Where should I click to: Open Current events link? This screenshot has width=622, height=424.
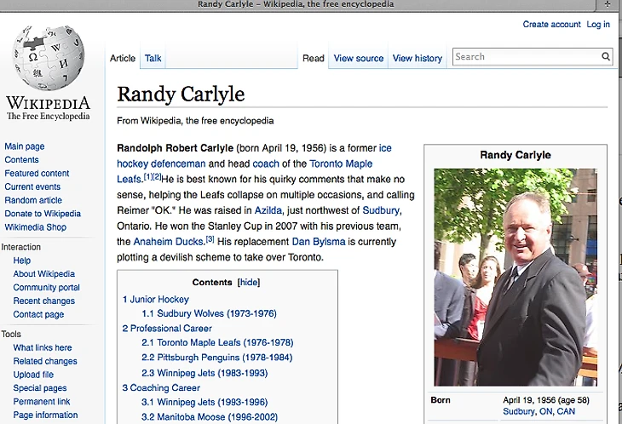pos(32,186)
